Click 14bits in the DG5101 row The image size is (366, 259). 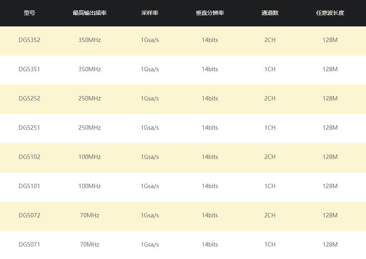click(210, 186)
